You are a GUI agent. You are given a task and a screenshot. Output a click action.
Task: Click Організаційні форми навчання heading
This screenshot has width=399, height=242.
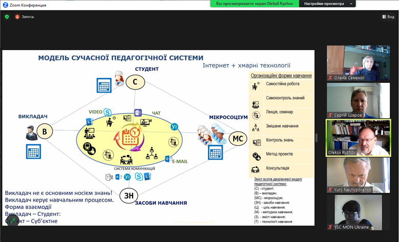pos(281,76)
